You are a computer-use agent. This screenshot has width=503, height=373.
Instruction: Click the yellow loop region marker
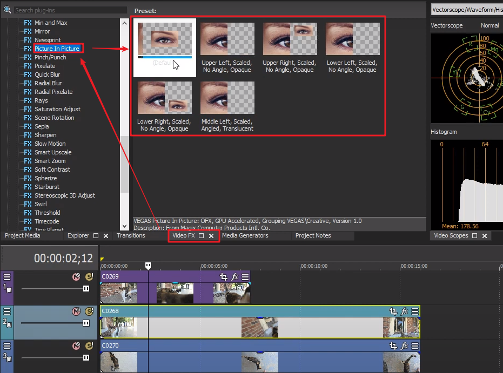coord(102,259)
